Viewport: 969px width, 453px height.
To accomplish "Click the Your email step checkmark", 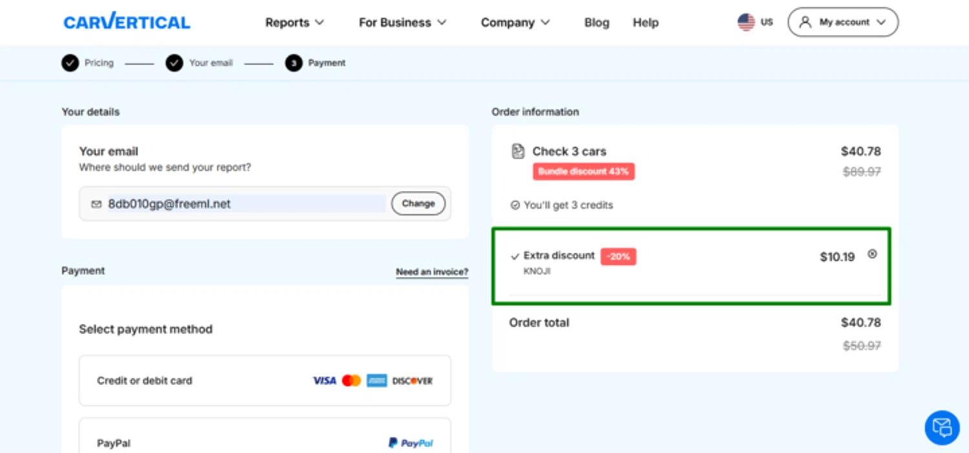I will 174,63.
